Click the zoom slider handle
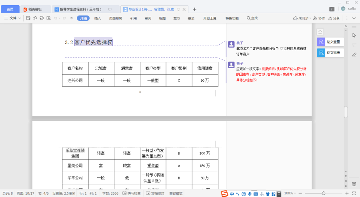360x197 pixels. [x=324, y=193]
